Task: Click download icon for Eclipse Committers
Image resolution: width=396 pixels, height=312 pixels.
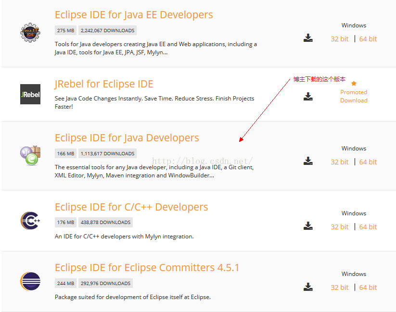Action: pyautogui.click(x=308, y=287)
